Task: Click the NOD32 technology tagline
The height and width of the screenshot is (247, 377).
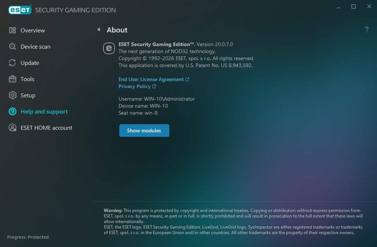Action: (x=167, y=51)
